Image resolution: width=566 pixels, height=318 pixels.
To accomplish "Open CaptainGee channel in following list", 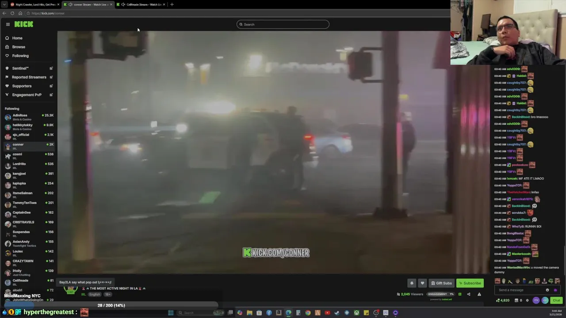I will click(x=29, y=214).
